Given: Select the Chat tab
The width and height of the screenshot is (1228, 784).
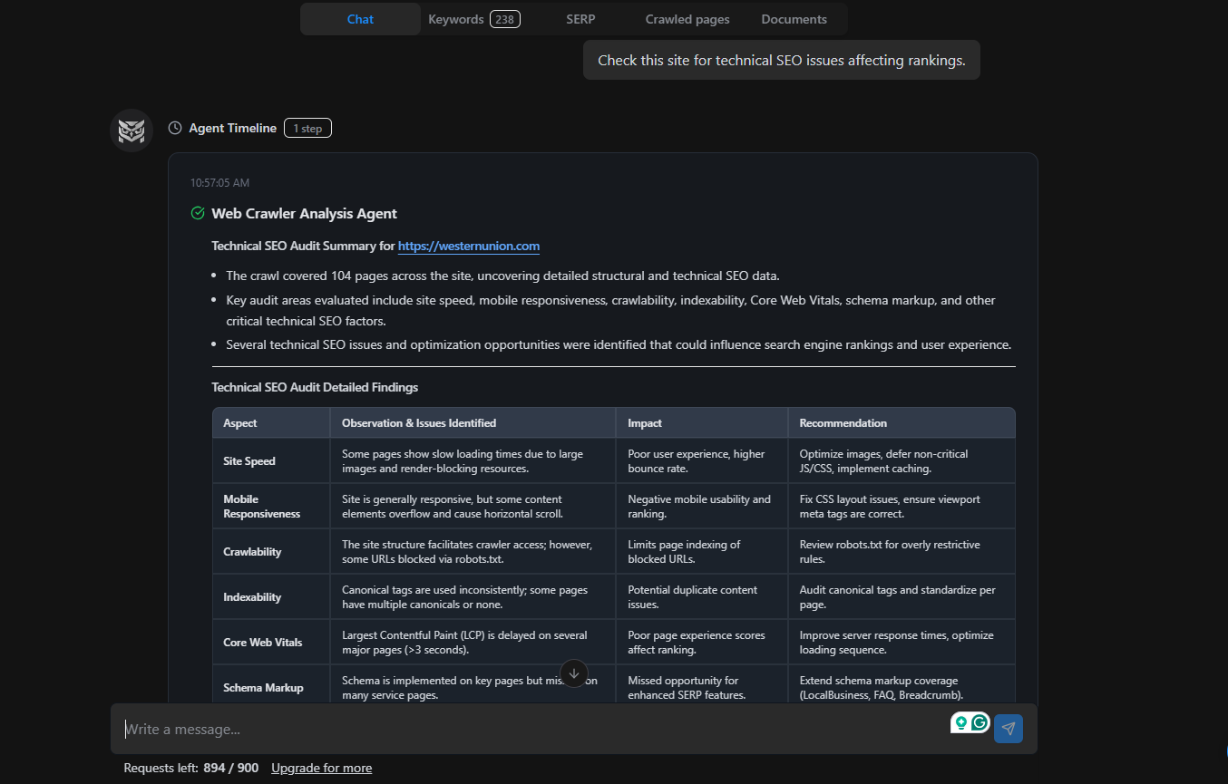Looking at the screenshot, I should click(x=359, y=18).
